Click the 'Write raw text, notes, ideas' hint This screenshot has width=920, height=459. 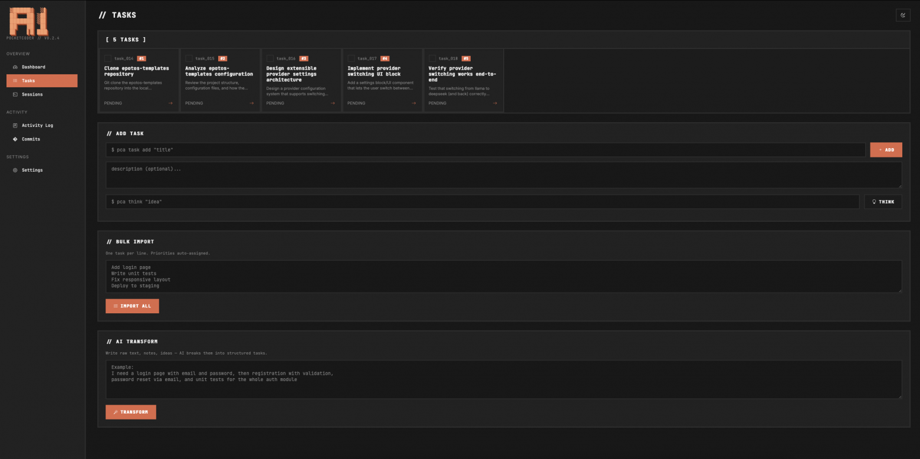(186, 353)
